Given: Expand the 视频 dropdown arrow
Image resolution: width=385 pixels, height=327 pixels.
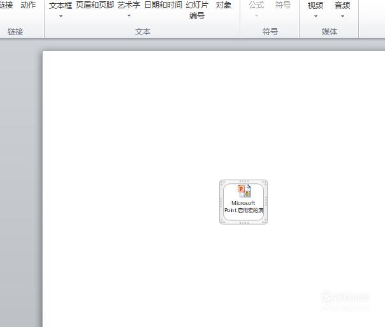Looking at the screenshot, I should [316, 17].
